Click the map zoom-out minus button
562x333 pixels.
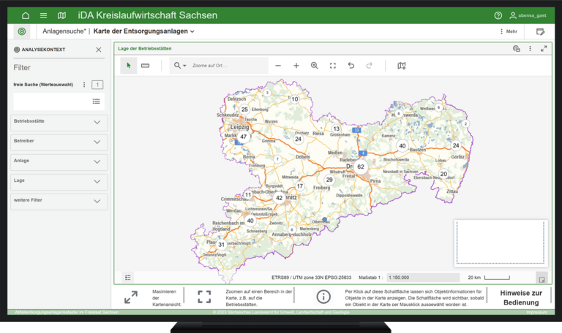[x=278, y=66]
